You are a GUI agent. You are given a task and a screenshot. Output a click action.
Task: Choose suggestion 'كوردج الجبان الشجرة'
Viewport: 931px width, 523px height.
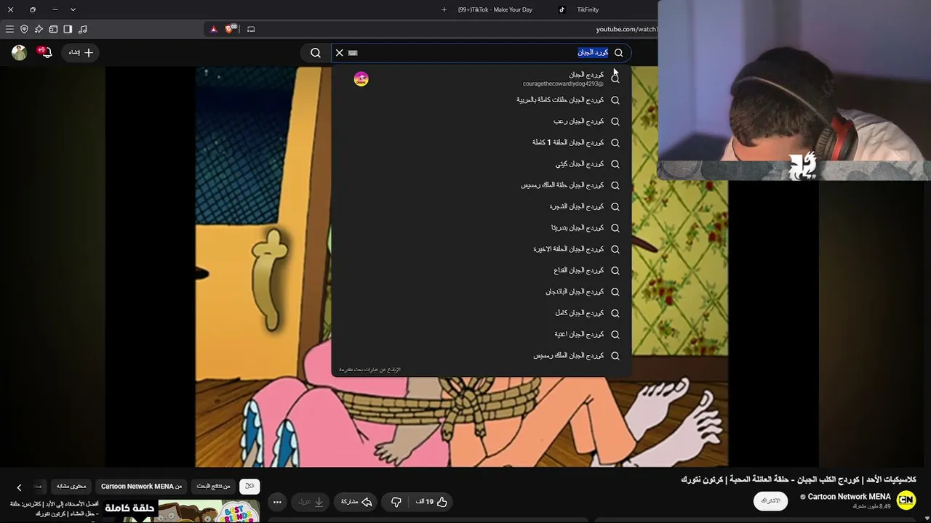point(481,206)
